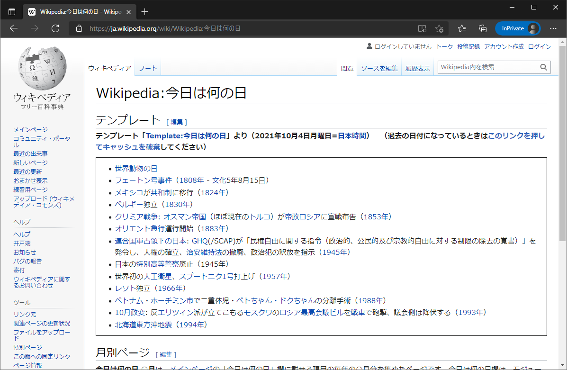Screen dimensions: 567x370
Task: Open the Favorites list icon
Action: 462,28
